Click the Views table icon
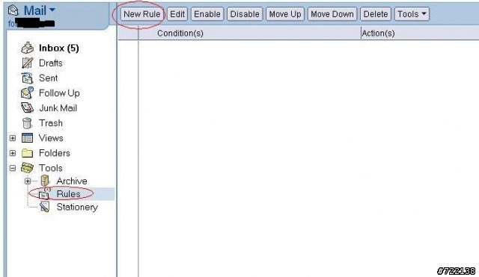 [x=27, y=138]
